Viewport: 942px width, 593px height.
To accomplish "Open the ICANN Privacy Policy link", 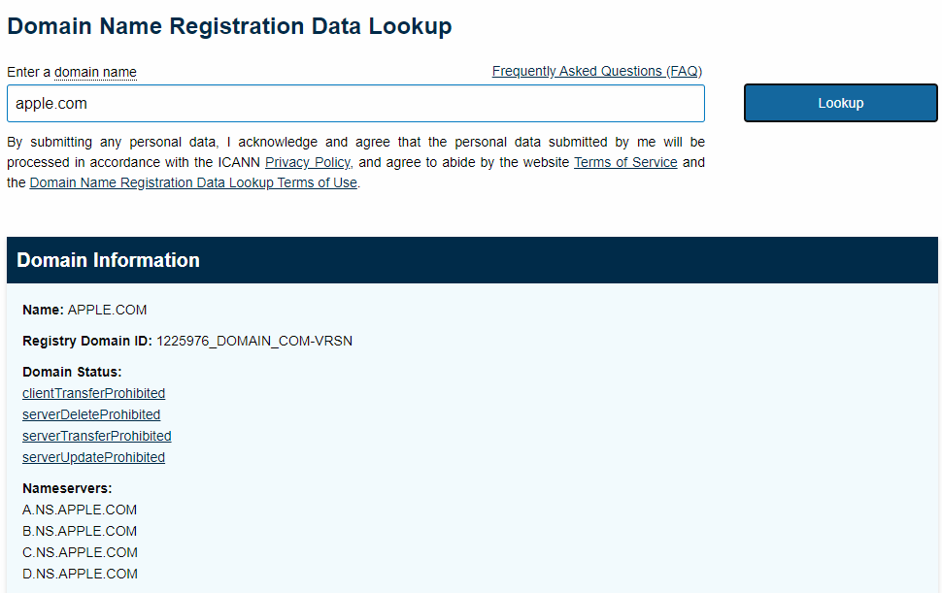I will [x=309, y=163].
